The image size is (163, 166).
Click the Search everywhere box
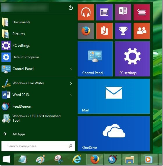[x=38, y=146]
